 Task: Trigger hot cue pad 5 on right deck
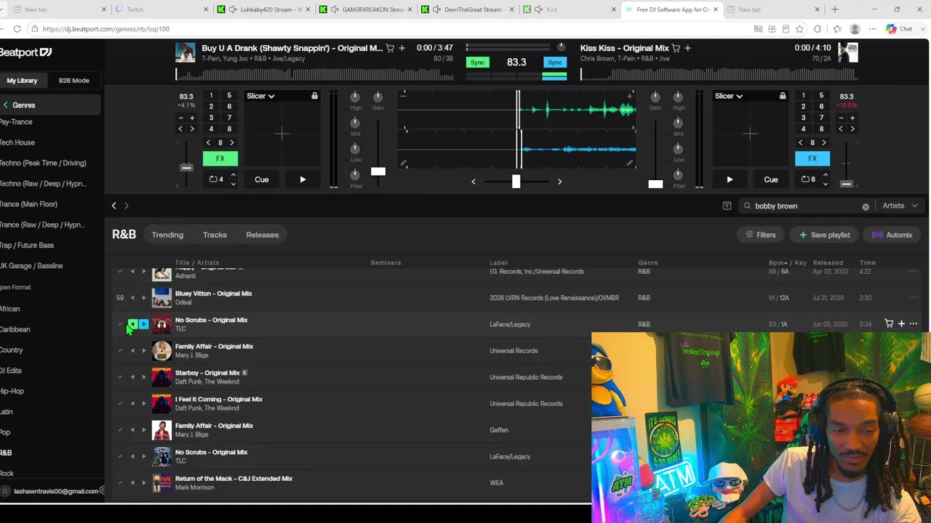coord(821,96)
